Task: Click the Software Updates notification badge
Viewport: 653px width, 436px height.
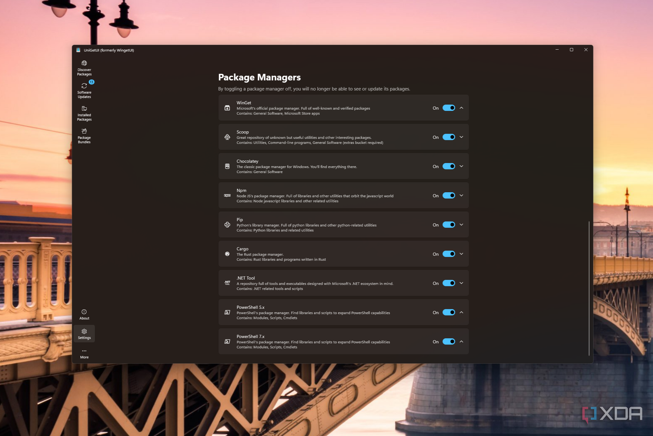Action: point(91,82)
